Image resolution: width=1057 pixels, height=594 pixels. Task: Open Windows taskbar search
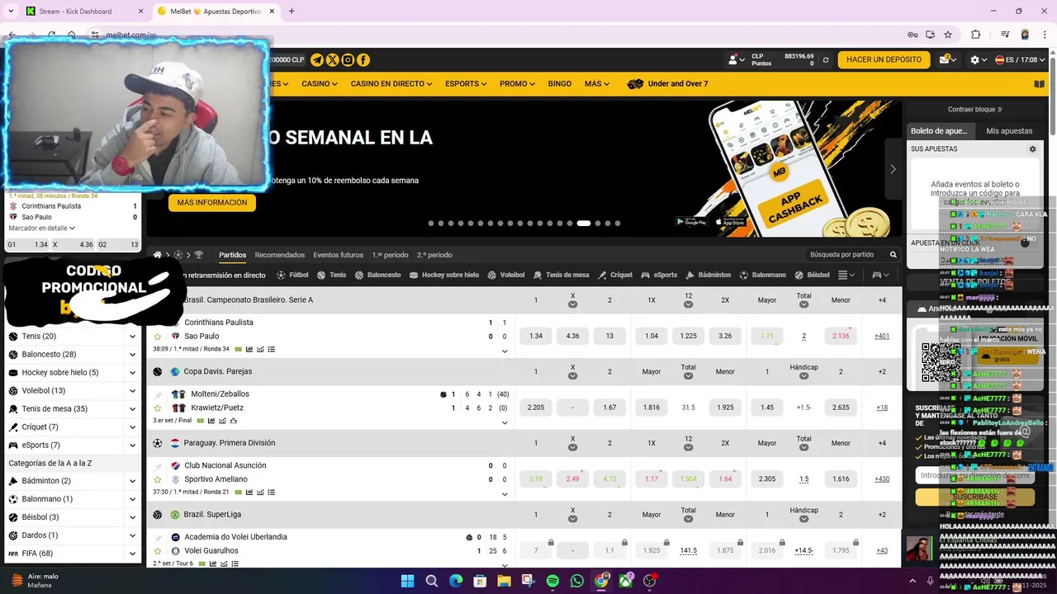(431, 581)
